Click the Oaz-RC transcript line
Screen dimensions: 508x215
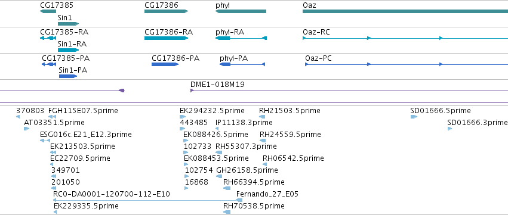click(405, 38)
